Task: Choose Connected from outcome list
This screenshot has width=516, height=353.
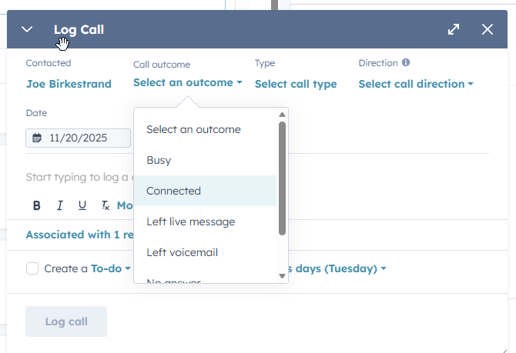Action: click(174, 191)
